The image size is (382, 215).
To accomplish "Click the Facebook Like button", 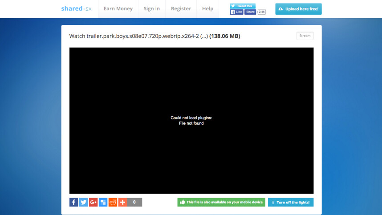I will (236, 12).
